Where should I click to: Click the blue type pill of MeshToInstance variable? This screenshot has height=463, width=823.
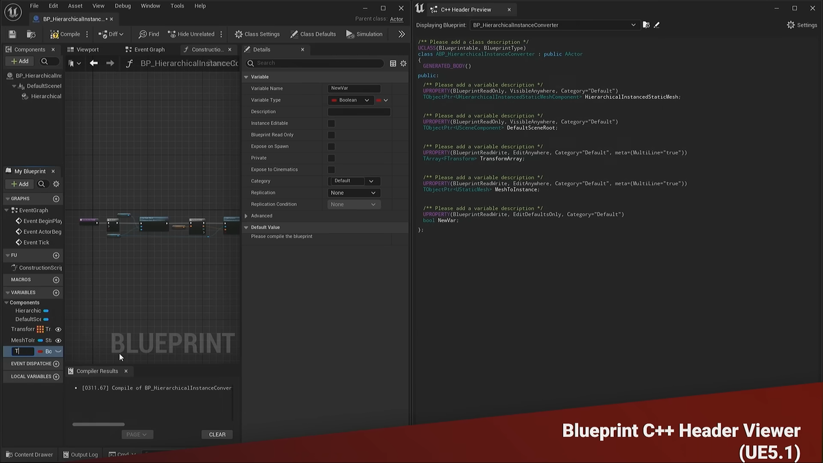pos(40,340)
